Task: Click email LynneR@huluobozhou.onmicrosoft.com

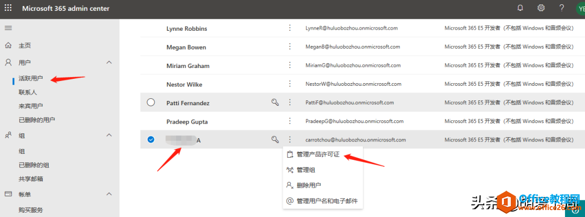Action: coord(352,28)
